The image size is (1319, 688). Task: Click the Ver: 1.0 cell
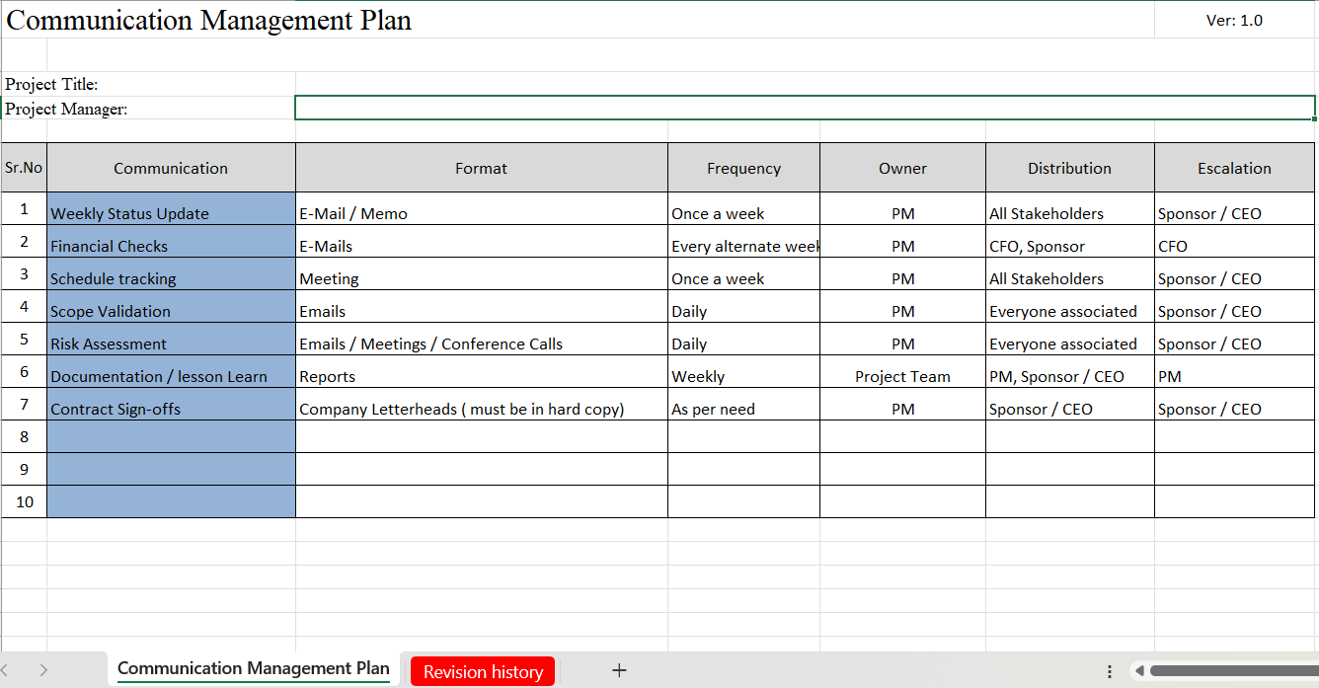pyautogui.click(x=1234, y=20)
